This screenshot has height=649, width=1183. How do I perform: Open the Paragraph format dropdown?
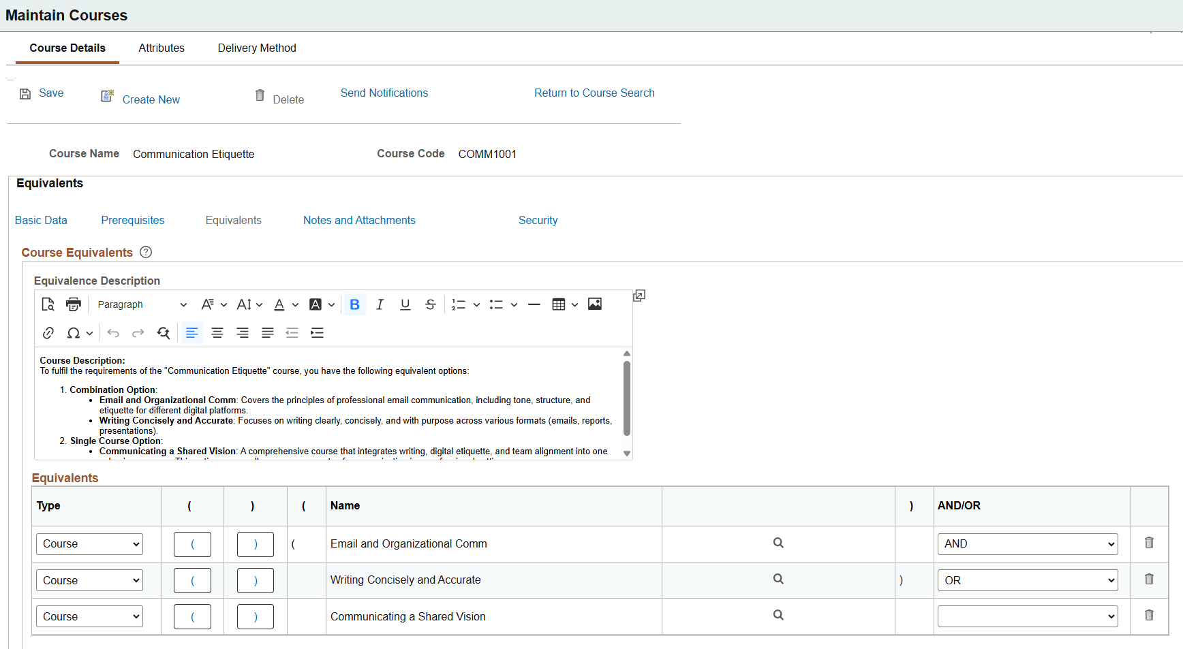pyautogui.click(x=141, y=304)
